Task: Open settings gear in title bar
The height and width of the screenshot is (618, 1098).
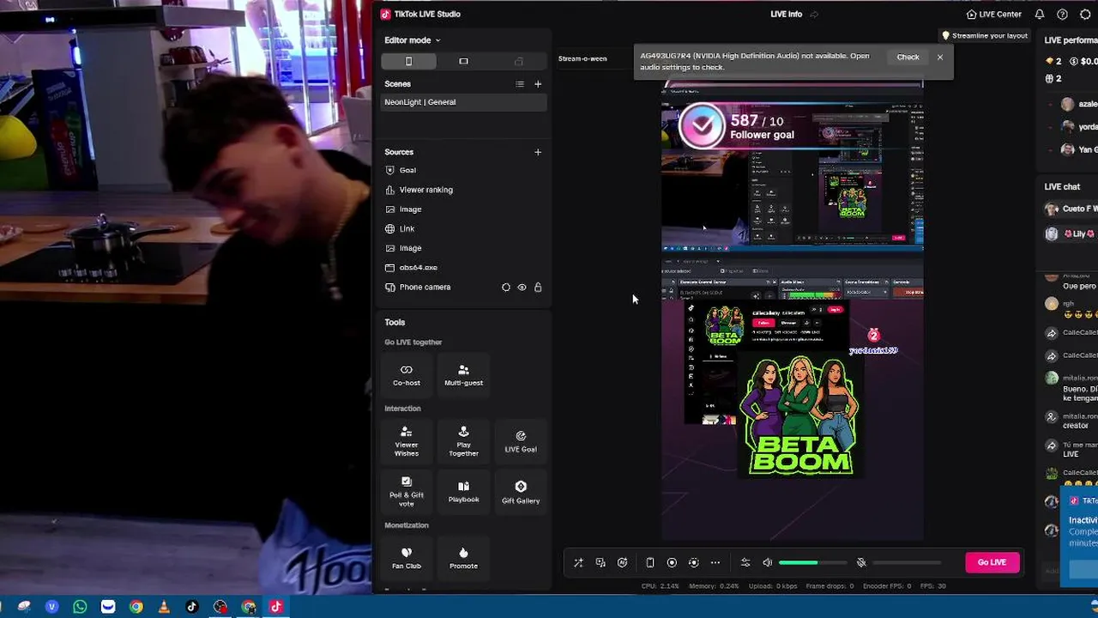Action: click(x=1085, y=14)
